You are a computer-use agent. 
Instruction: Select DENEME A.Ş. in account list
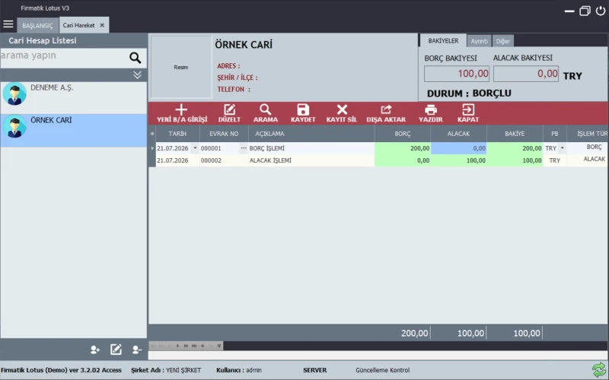click(73, 98)
